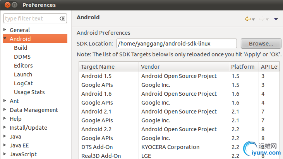
Task: Select the Real3D Add-On target row
Action: (179, 156)
